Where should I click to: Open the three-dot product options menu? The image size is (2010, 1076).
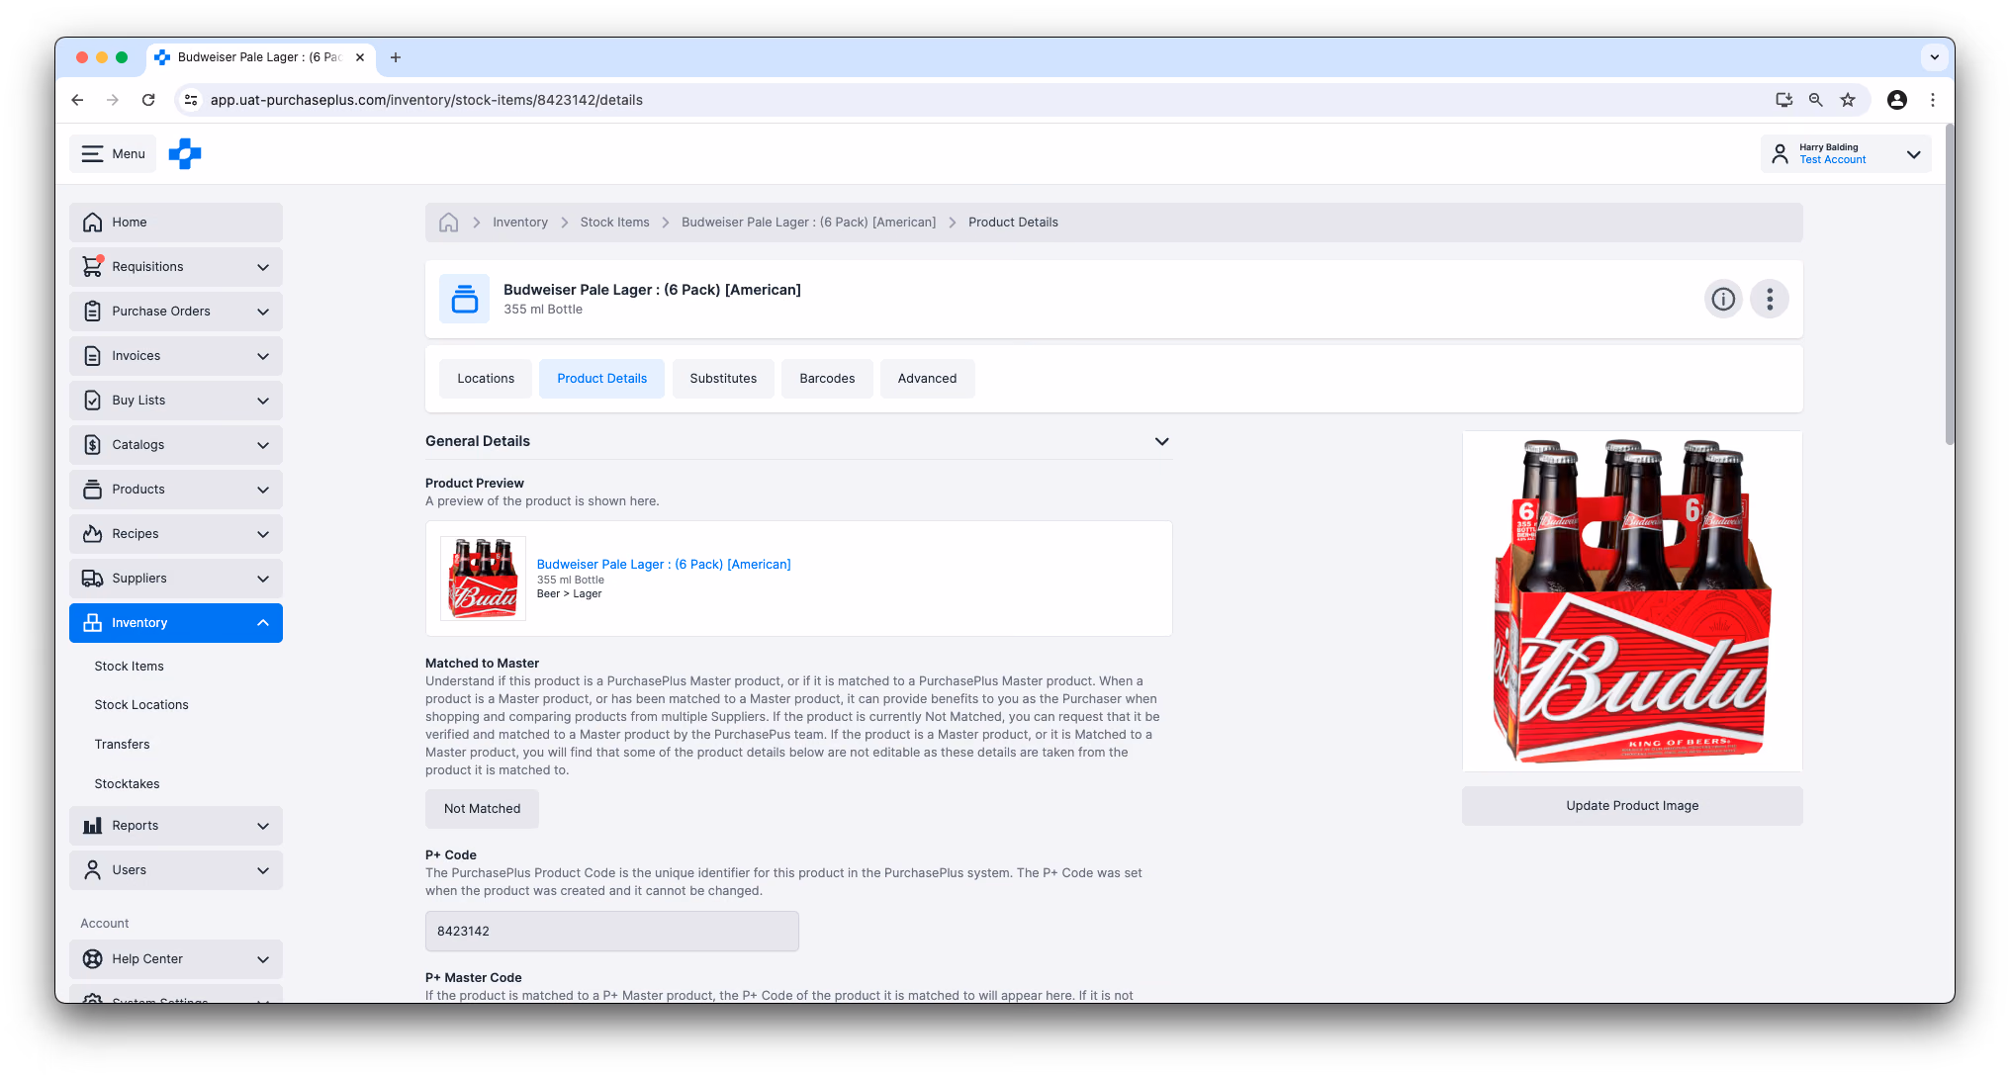tap(1770, 299)
